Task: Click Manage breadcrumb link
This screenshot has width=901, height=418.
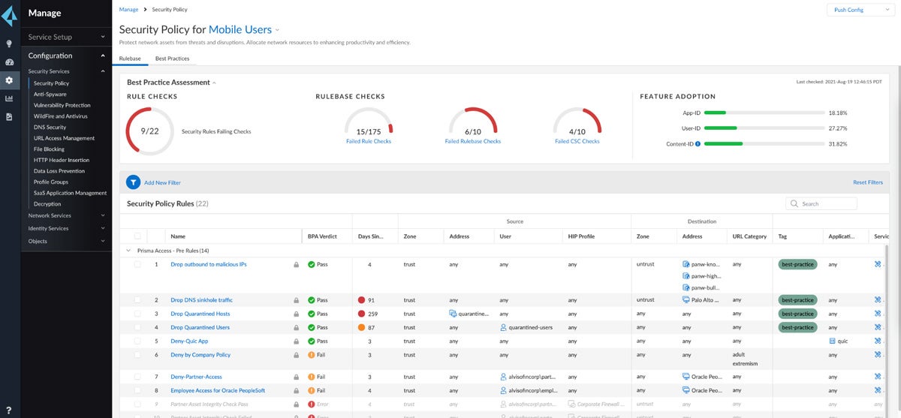Action: (x=128, y=10)
